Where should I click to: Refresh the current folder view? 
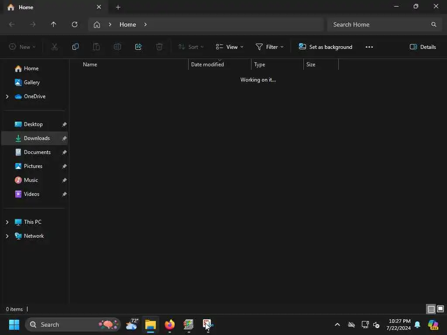[x=75, y=24]
